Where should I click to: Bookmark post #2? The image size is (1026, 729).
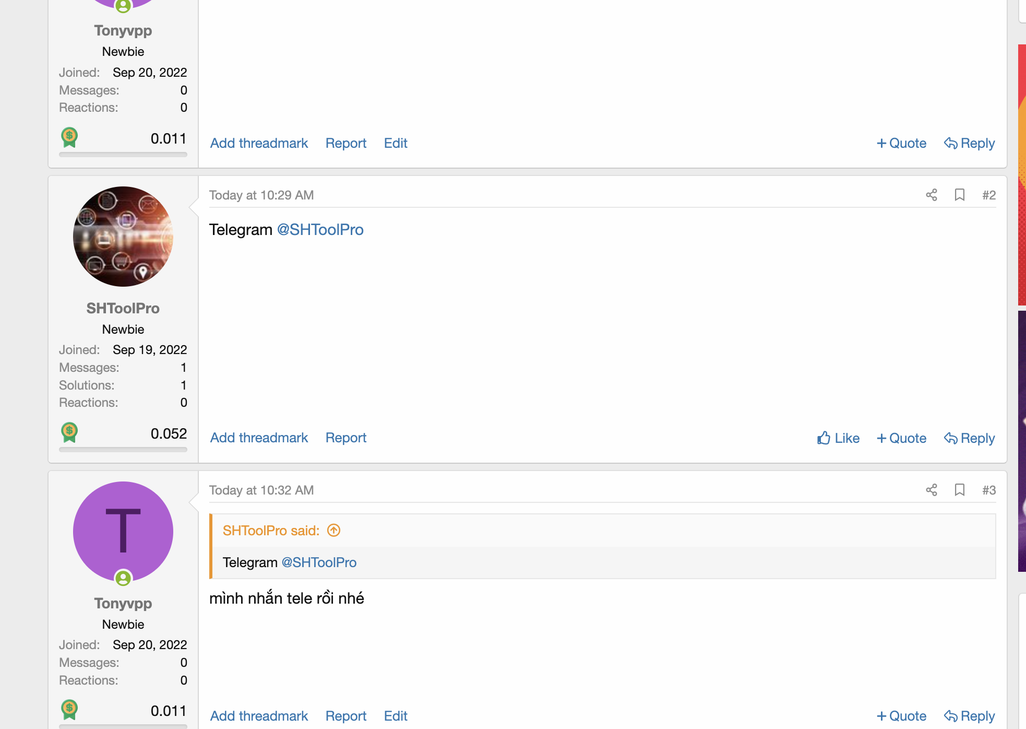[959, 195]
